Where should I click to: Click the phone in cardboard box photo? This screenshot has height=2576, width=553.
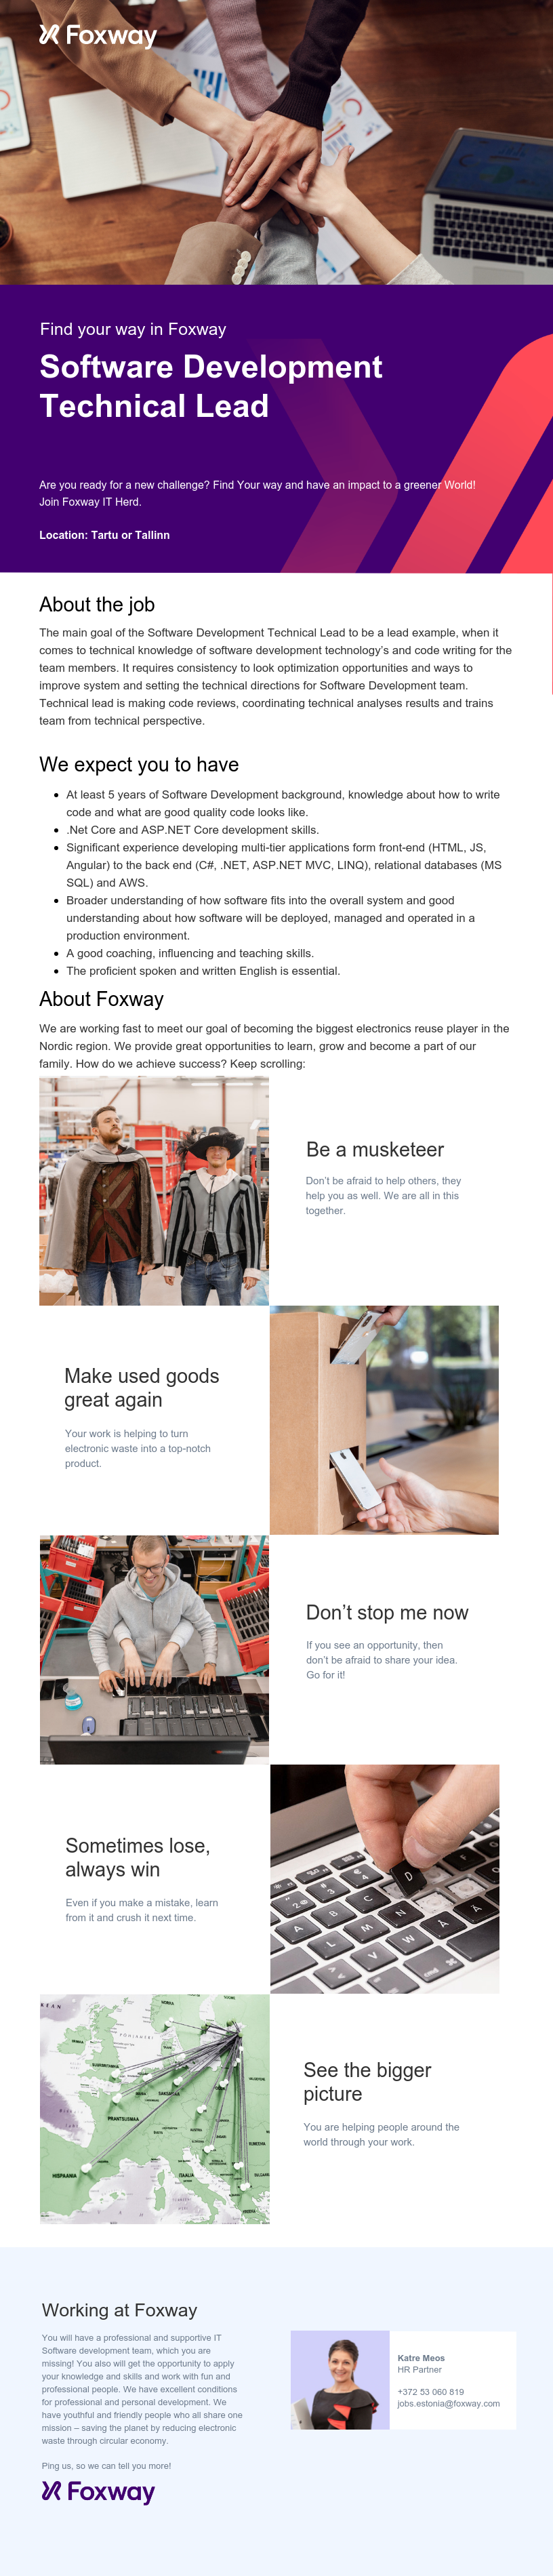(384, 1420)
